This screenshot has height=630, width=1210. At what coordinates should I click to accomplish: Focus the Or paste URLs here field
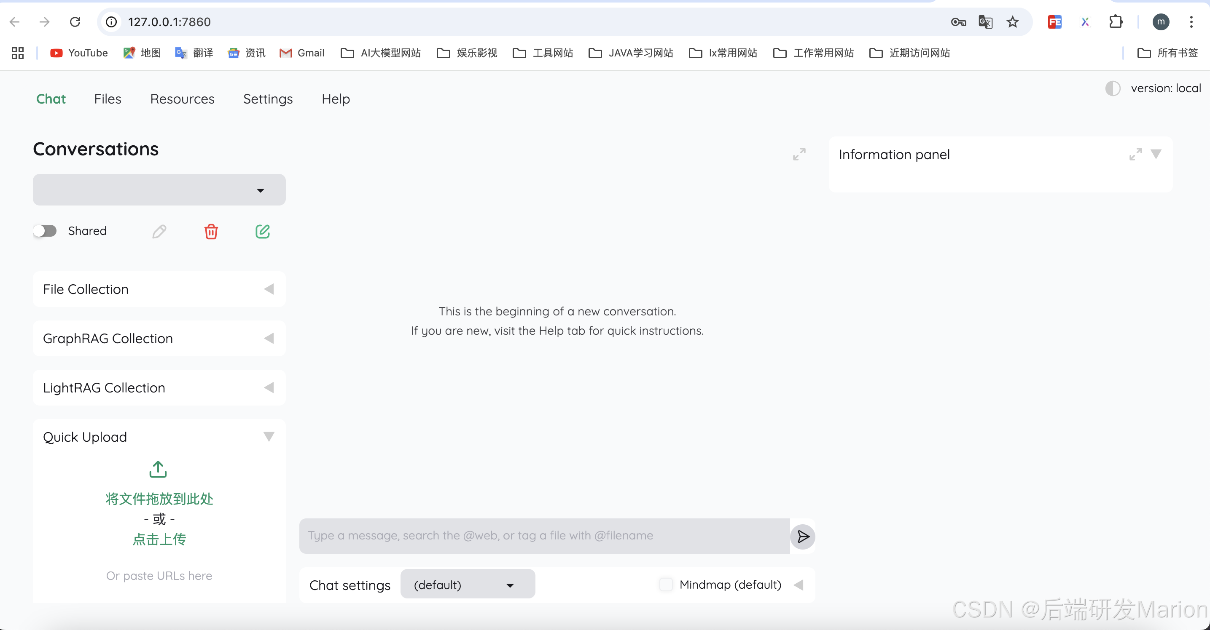tap(159, 576)
